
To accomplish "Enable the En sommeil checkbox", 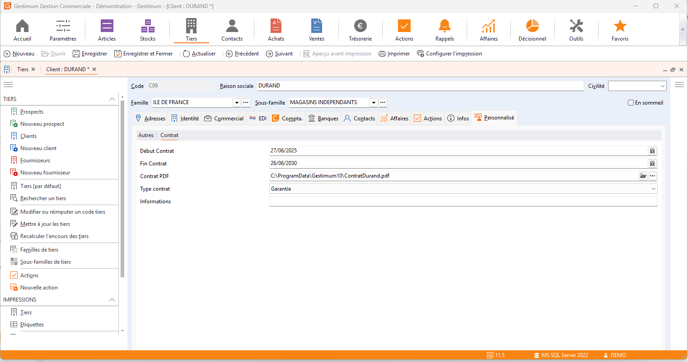I will (x=631, y=103).
